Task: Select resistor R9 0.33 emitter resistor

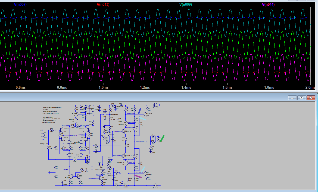Action: (147, 179)
